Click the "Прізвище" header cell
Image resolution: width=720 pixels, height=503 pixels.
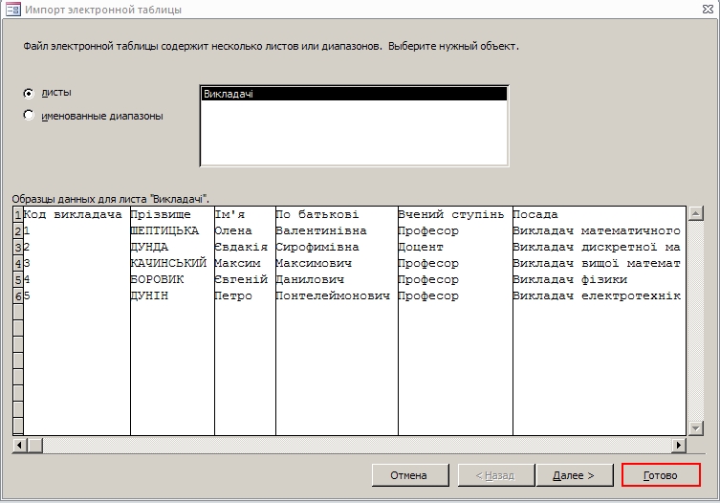[172, 214]
